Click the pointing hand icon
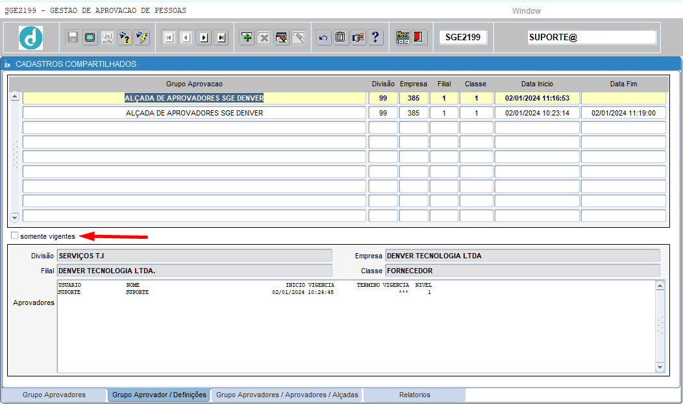683x405 pixels. (x=358, y=38)
